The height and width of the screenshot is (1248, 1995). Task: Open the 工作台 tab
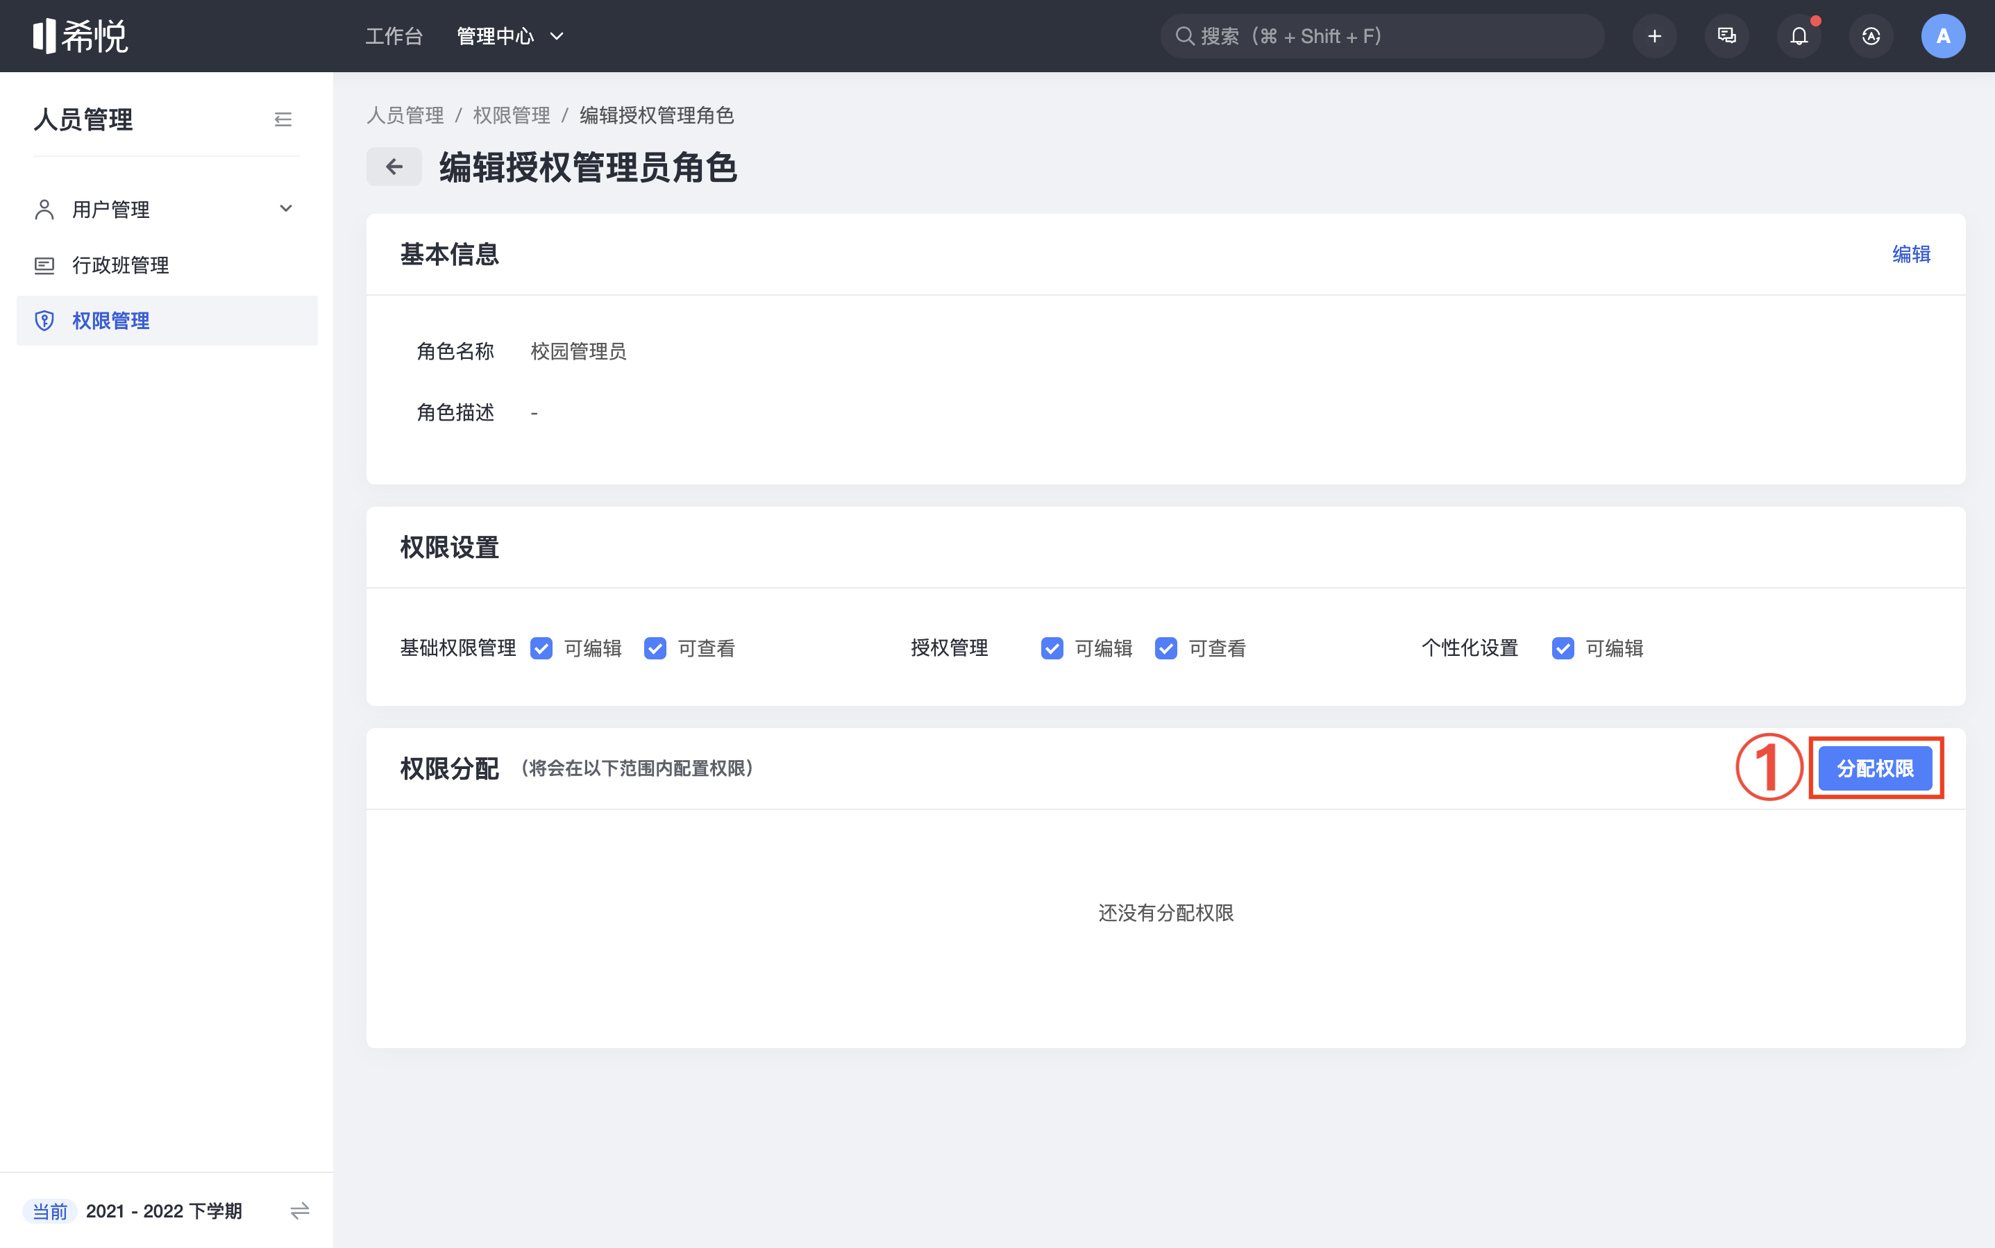394,35
